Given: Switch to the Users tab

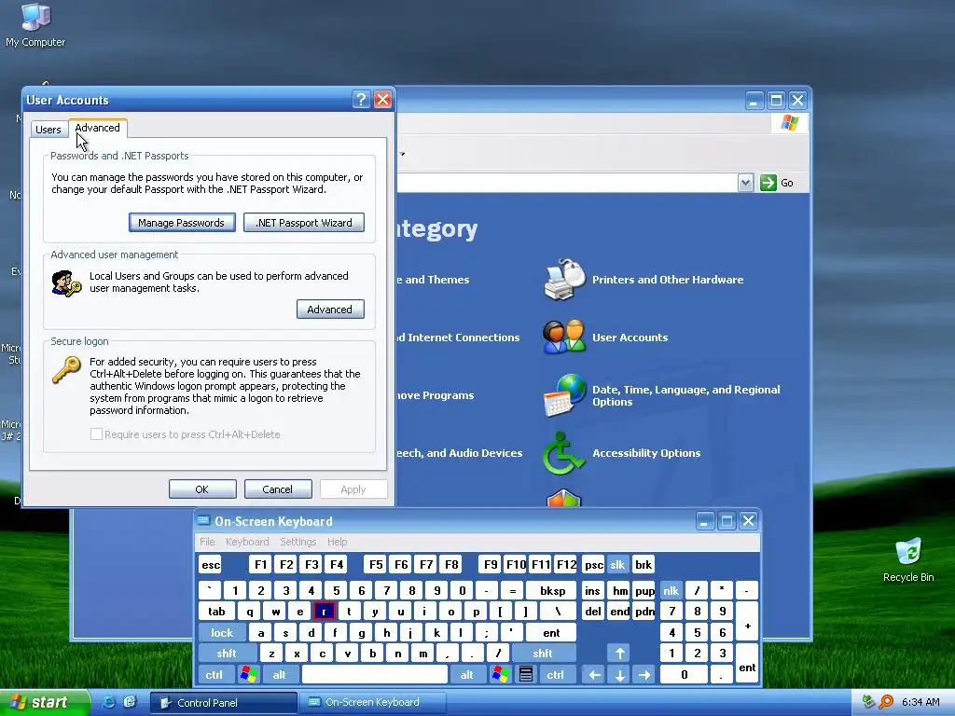Looking at the screenshot, I should (48, 129).
